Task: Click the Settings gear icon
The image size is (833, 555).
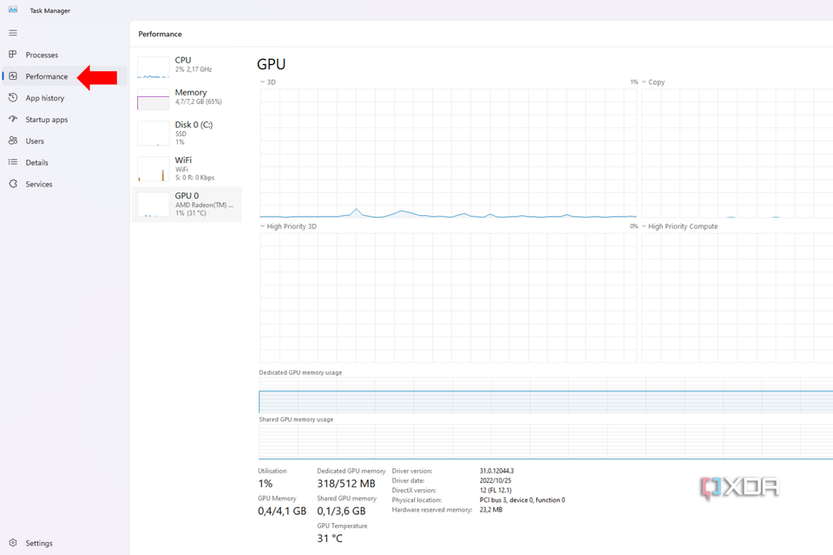Action: point(13,543)
